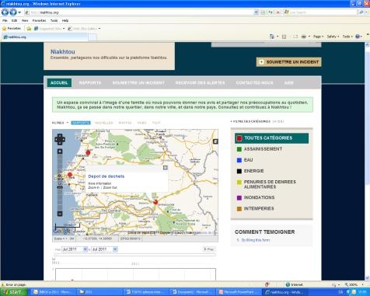
Task: Click the blue Help question-mark icon
Action: point(358,37)
